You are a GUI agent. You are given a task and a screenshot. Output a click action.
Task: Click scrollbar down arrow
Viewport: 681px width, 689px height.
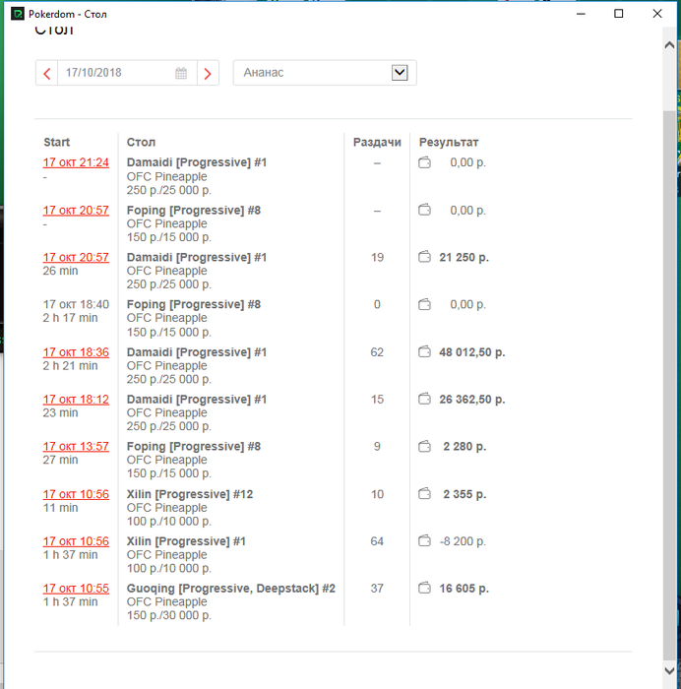[669, 670]
